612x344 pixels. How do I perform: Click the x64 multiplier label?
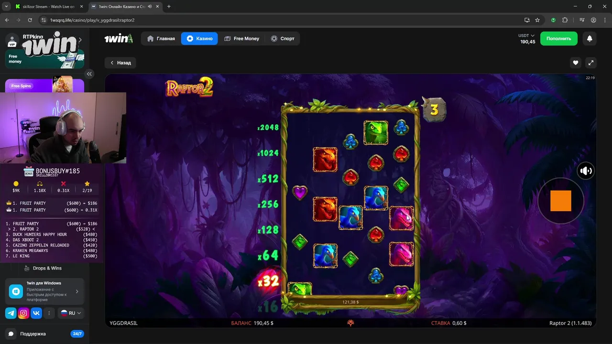[268, 256]
